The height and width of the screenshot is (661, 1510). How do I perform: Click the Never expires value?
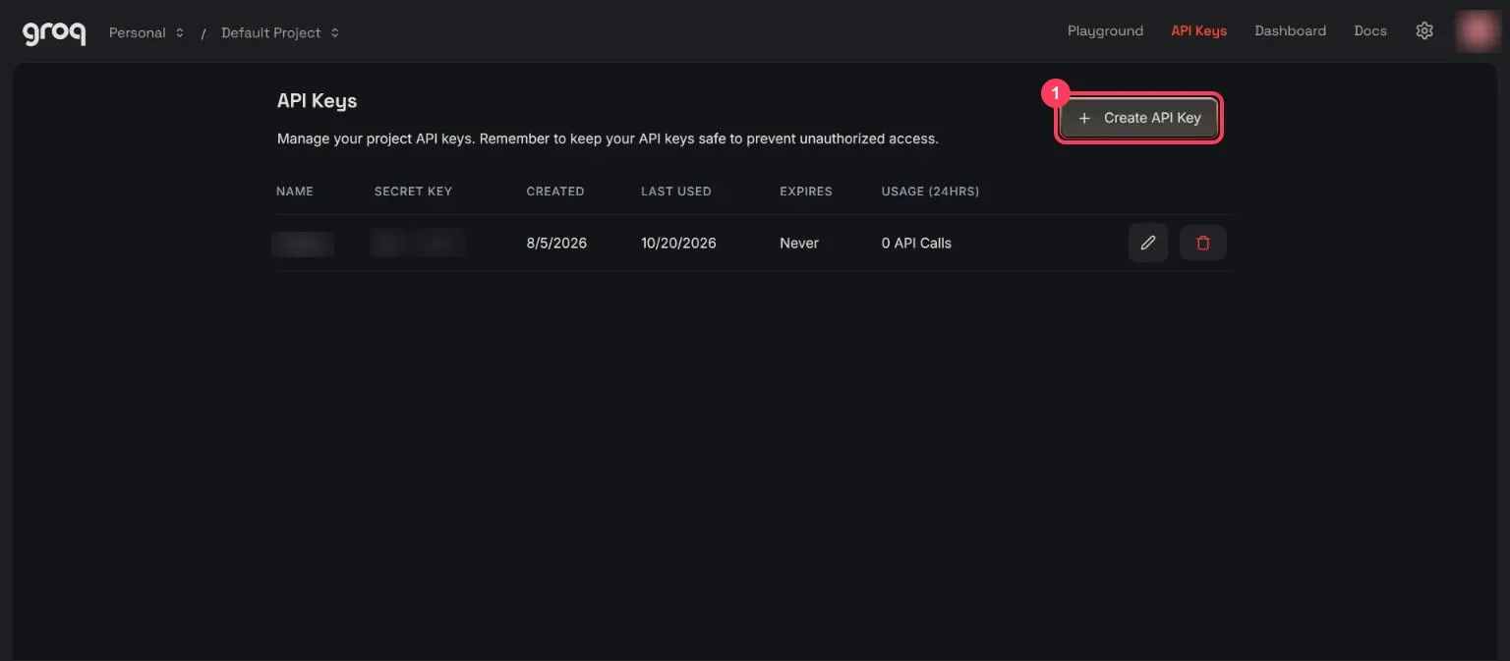[x=799, y=243]
